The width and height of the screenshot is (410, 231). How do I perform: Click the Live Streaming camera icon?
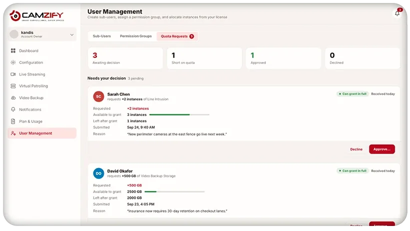(x=13, y=74)
